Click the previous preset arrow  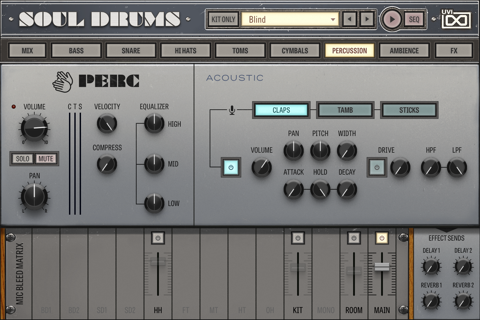349,19
